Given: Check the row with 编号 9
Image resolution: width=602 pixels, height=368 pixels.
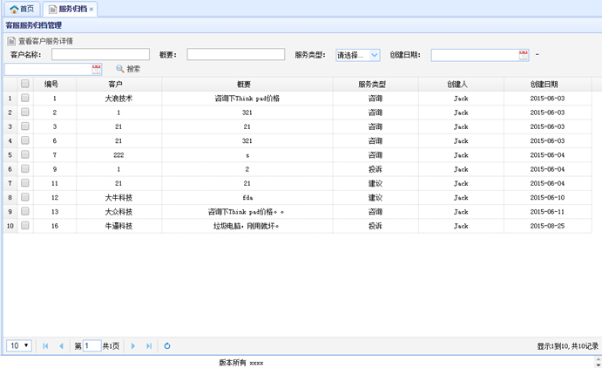Looking at the screenshot, I should tap(25, 169).
